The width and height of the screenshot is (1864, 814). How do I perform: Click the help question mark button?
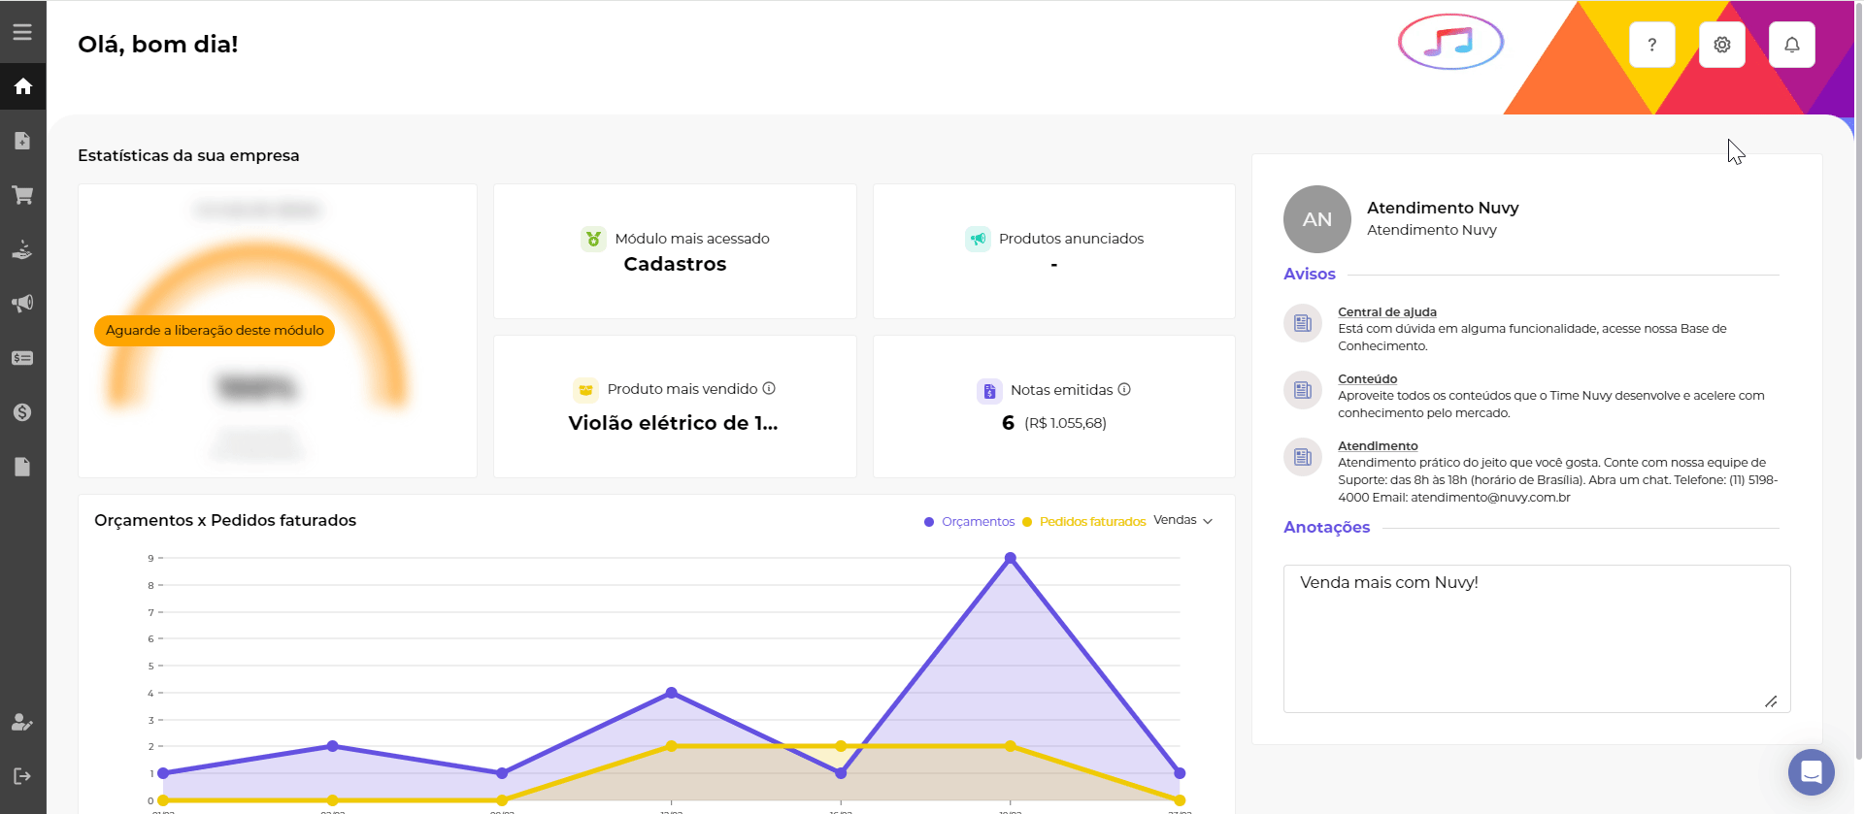[x=1651, y=45]
